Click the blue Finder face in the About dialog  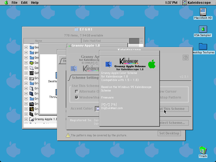click(109, 64)
